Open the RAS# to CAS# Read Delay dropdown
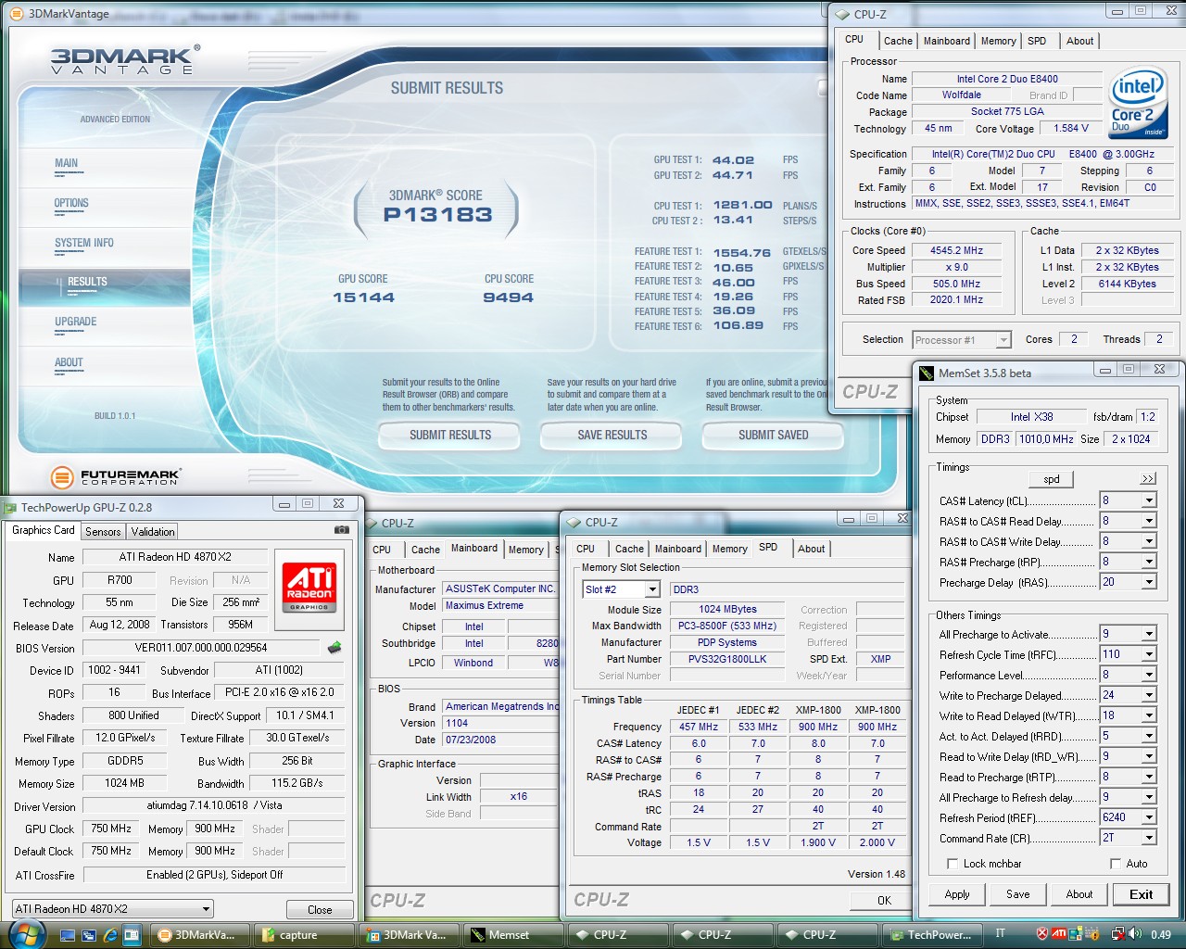Image resolution: width=1186 pixels, height=949 pixels. (x=1149, y=521)
